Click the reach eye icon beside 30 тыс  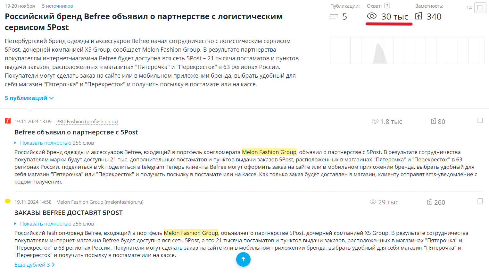(372, 16)
